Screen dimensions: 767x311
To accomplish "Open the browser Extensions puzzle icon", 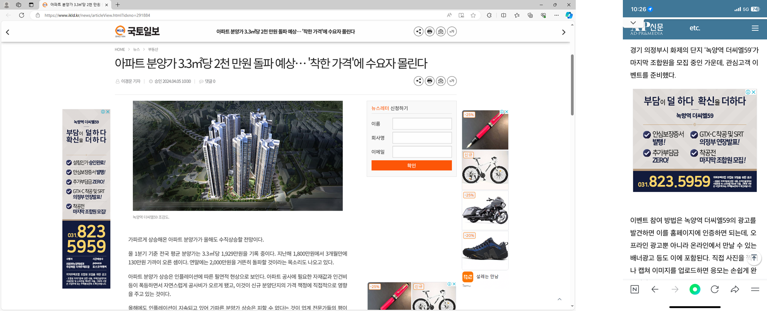I will [489, 15].
